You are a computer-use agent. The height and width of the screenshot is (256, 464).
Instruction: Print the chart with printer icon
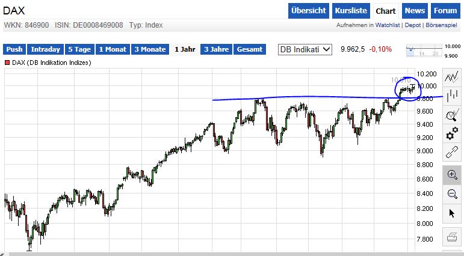(x=451, y=236)
